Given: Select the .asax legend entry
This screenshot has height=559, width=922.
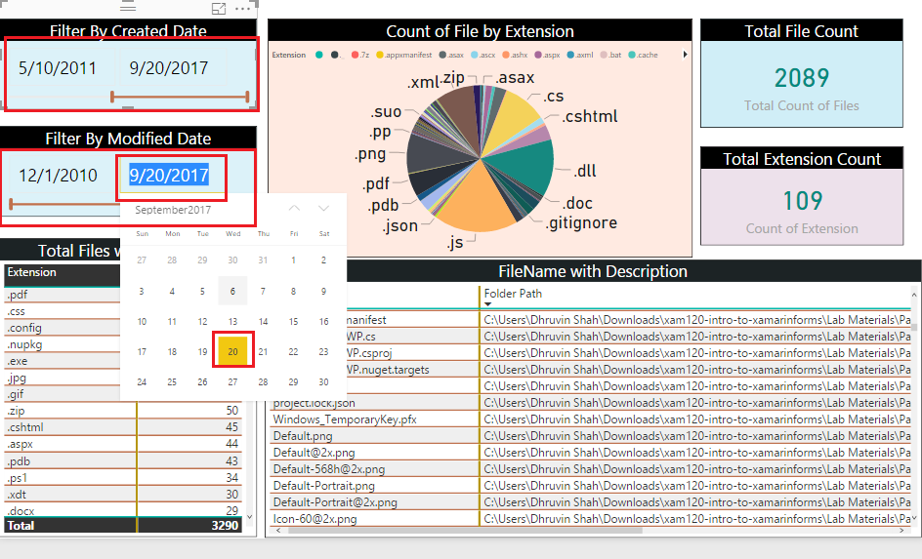Looking at the screenshot, I should (x=451, y=55).
